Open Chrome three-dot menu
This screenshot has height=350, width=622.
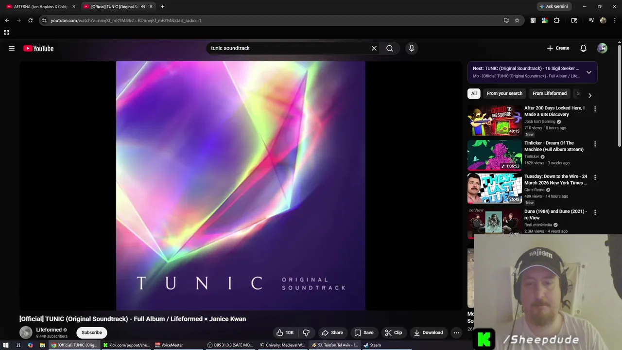[614, 20]
